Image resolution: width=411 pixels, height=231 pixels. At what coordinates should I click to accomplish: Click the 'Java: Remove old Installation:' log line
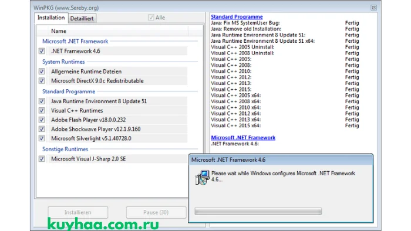click(246, 29)
